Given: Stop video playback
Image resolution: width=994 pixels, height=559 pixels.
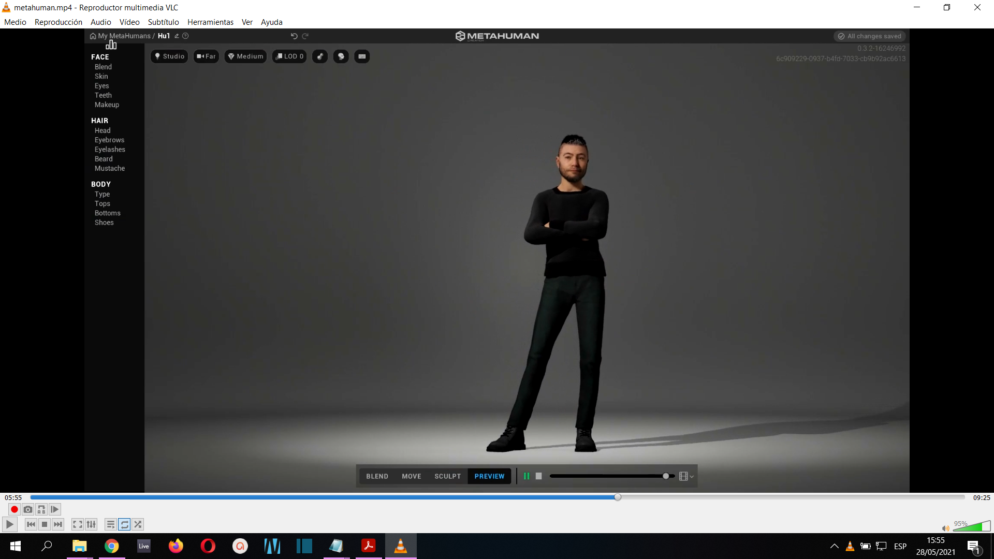Looking at the screenshot, I should pyautogui.click(x=45, y=524).
